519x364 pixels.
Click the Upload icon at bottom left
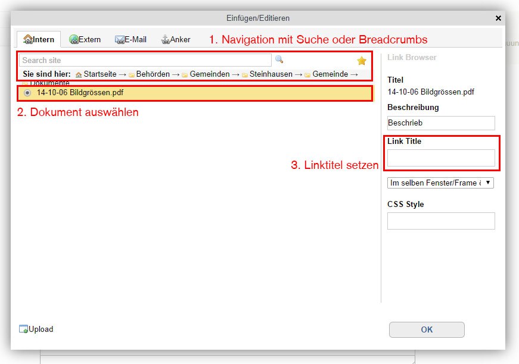[x=24, y=329]
